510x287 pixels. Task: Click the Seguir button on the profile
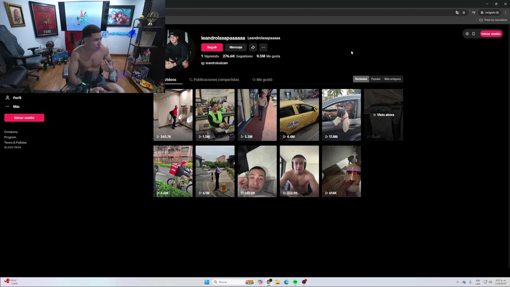point(212,47)
